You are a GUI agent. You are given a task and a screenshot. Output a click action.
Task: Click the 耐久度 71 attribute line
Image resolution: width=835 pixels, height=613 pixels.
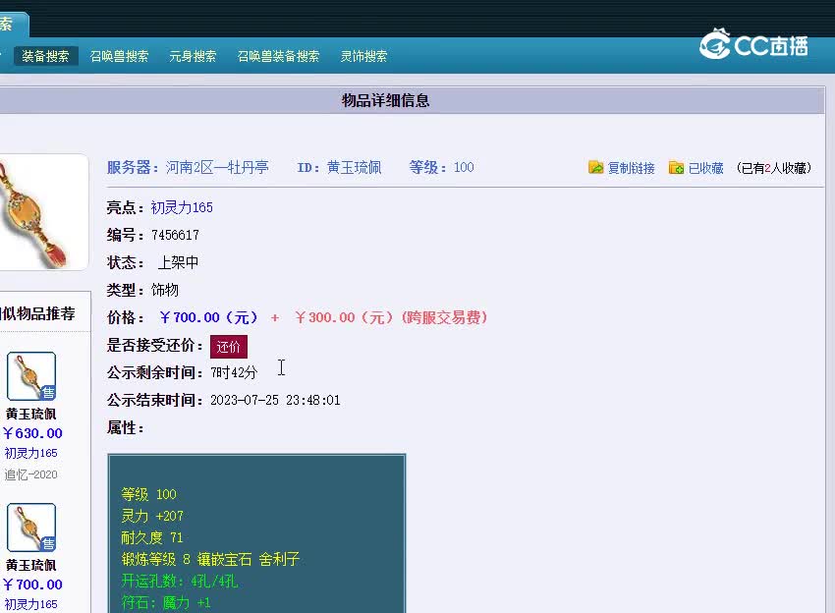[x=151, y=537]
